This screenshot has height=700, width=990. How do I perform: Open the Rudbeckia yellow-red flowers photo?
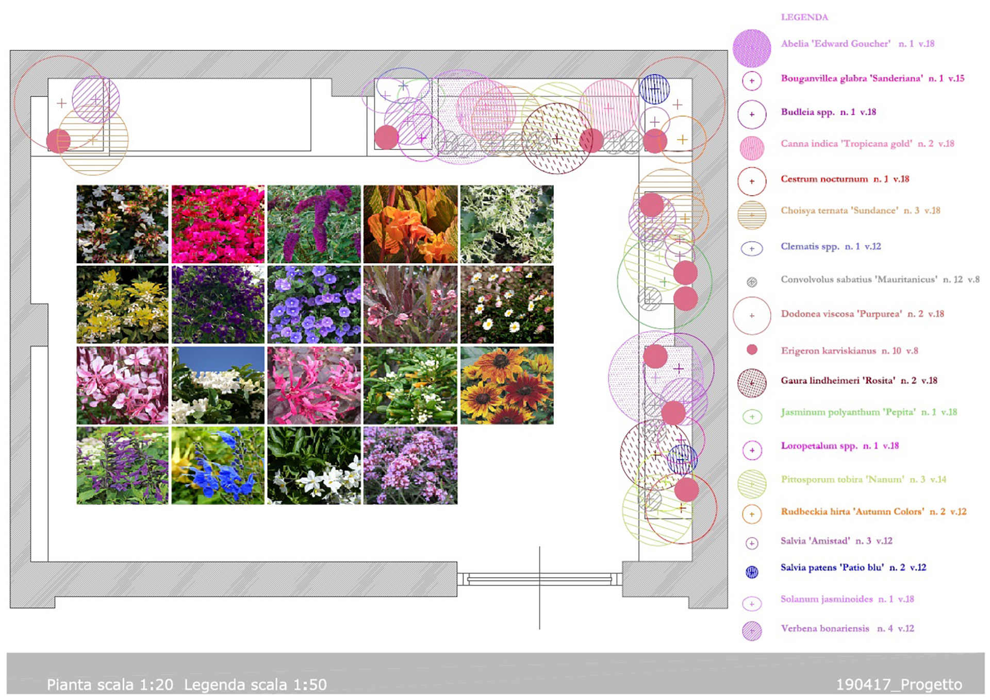coord(507,385)
